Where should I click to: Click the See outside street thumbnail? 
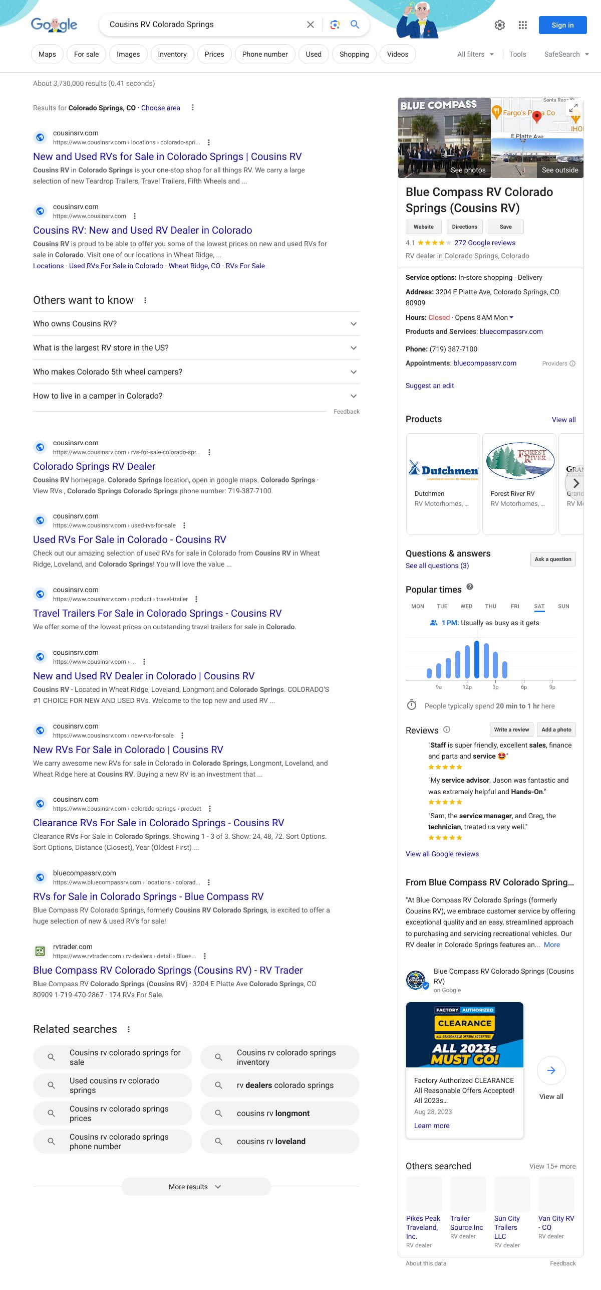click(537, 158)
